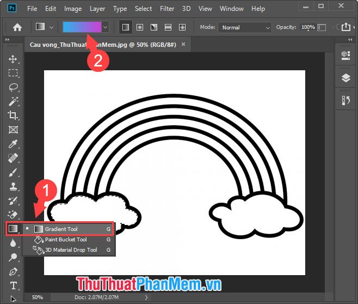This screenshot has width=358, height=304.
Task: Click the 50% zoom level field
Action: tap(38, 297)
